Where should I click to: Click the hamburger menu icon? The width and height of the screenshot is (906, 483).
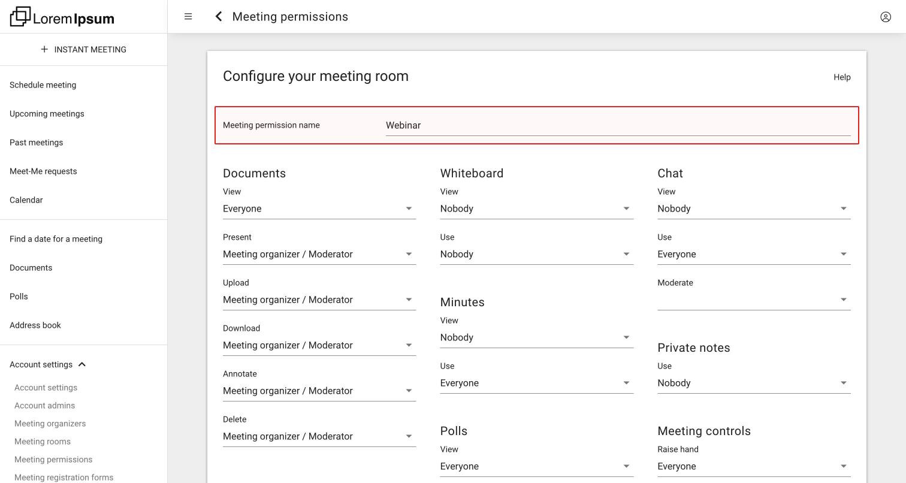(188, 17)
